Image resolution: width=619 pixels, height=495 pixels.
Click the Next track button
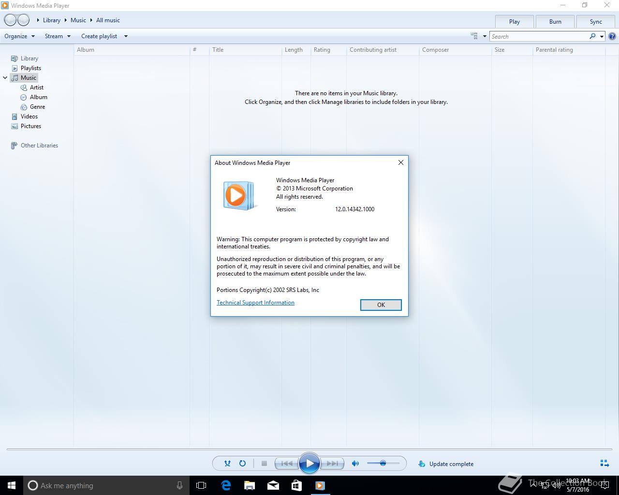pos(332,464)
